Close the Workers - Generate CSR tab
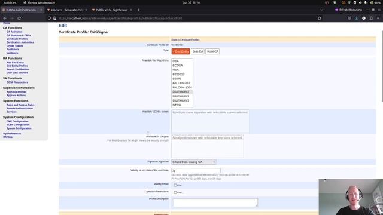 pos(86,10)
